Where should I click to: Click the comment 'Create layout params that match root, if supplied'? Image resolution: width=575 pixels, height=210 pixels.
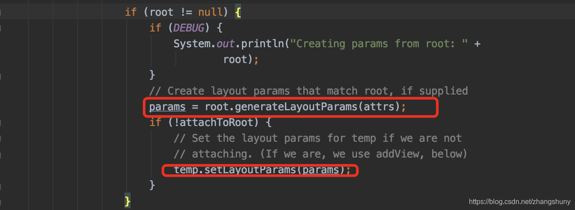click(309, 91)
